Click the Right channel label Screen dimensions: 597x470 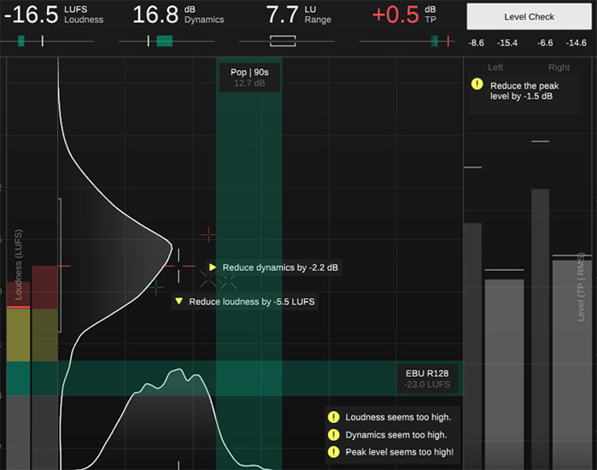click(x=559, y=68)
